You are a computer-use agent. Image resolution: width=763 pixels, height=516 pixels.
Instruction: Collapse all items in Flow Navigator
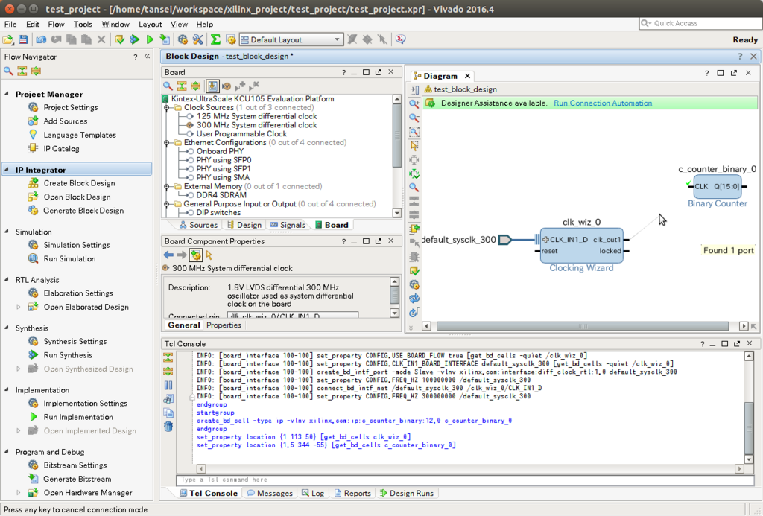pos(22,71)
